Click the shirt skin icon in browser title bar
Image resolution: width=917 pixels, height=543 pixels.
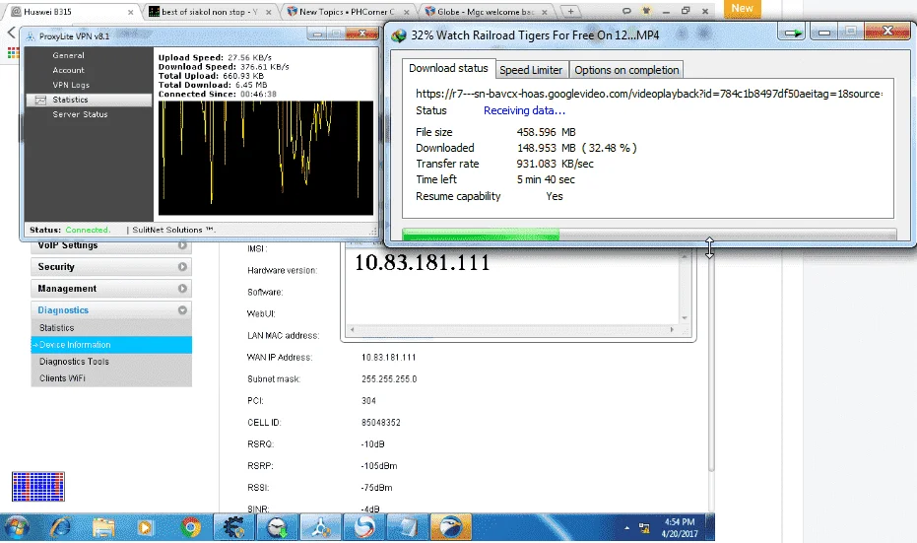tap(646, 11)
